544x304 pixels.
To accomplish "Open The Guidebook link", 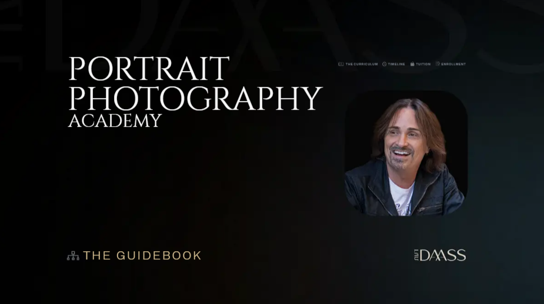I will 142,256.
